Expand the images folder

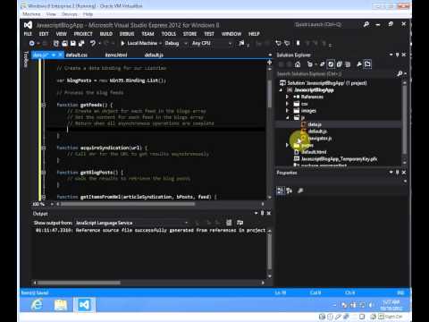point(287,111)
